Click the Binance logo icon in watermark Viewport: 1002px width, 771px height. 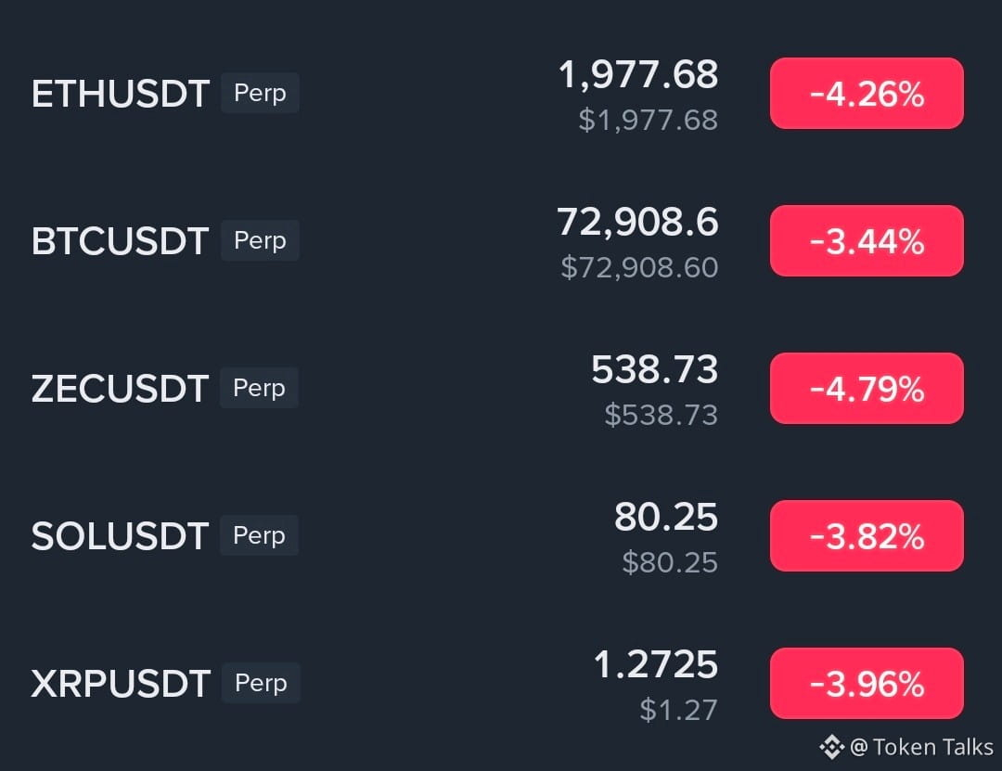tap(831, 747)
